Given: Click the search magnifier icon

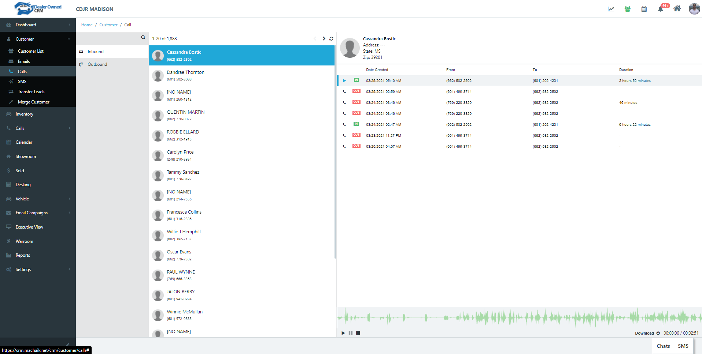Looking at the screenshot, I should 143,38.
